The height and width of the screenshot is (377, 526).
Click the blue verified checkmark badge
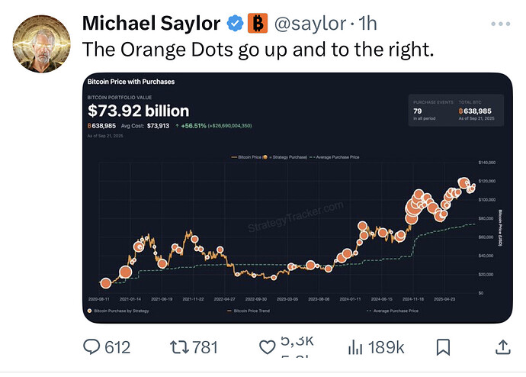pos(234,24)
